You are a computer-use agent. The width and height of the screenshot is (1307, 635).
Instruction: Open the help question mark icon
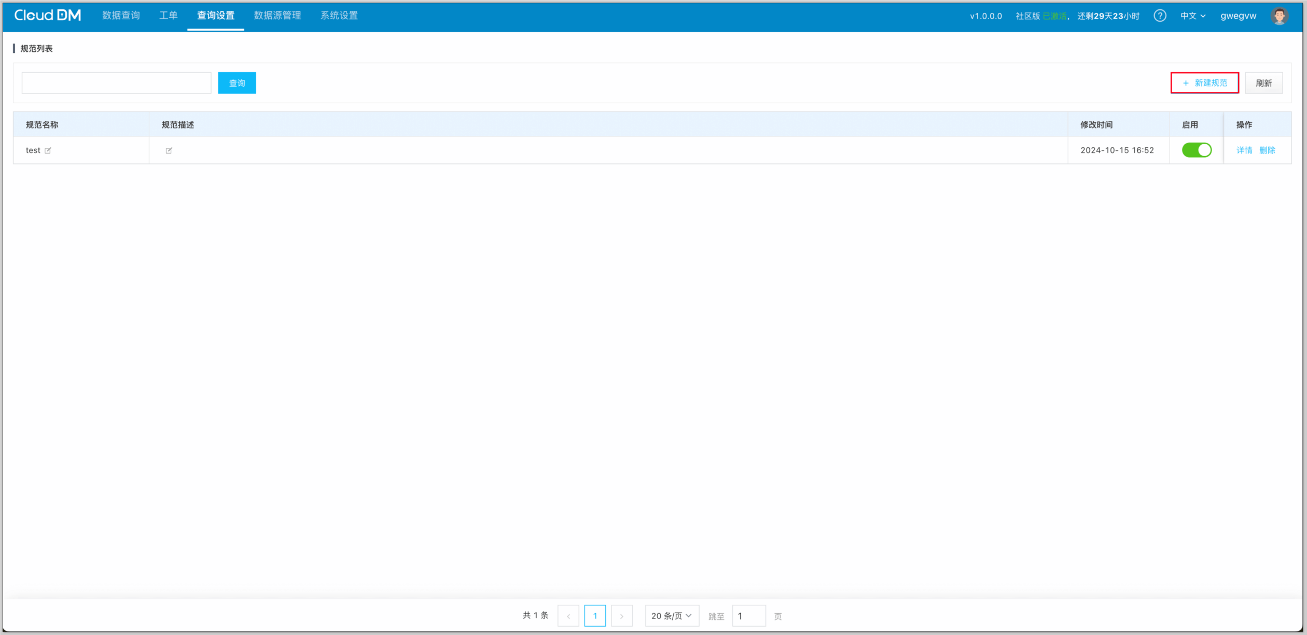point(1160,16)
